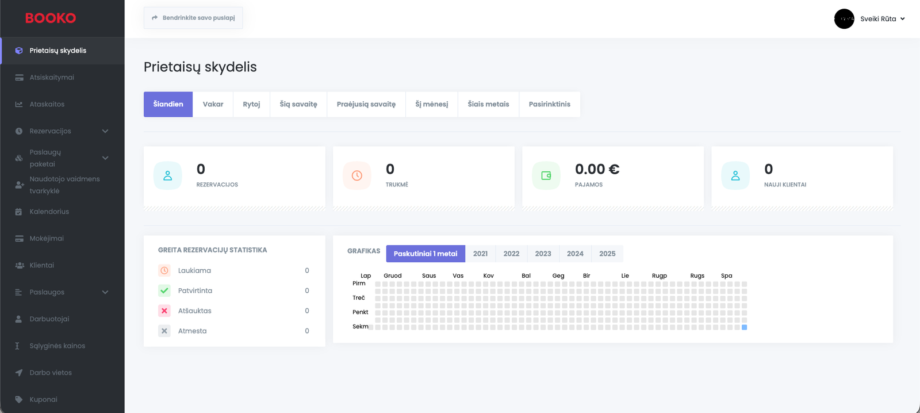Click the Atšauktas red cross icon
920x413 pixels.
point(164,311)
